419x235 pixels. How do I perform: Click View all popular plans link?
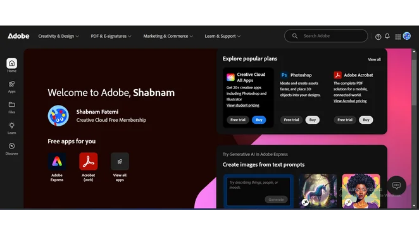coord(374,59)
